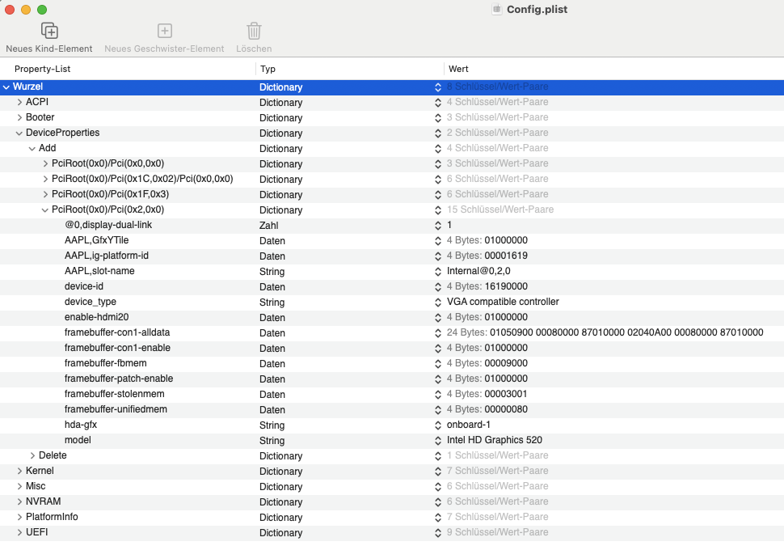Expand the Delete dictionary
784x550 pixels.
pos(32,455)
